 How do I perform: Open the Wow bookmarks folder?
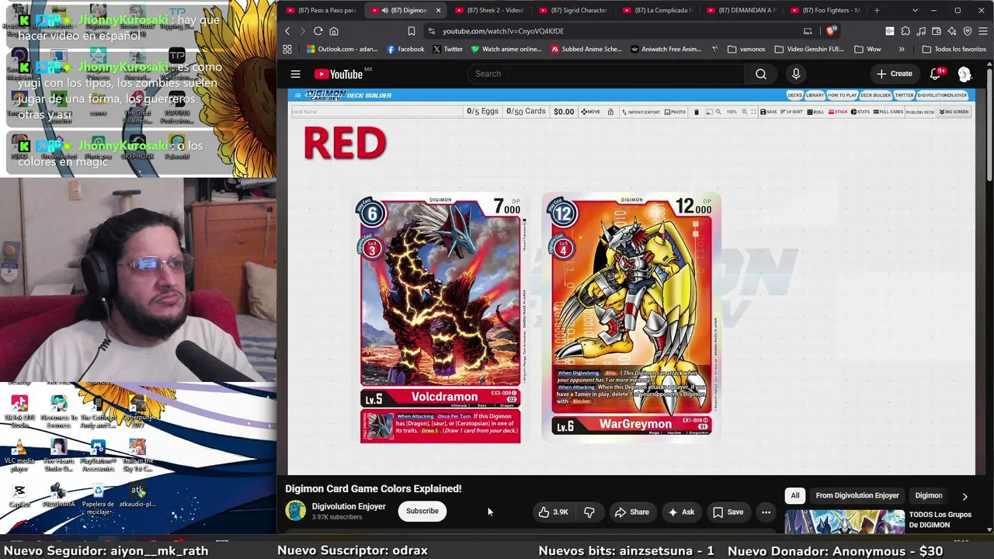867,49
